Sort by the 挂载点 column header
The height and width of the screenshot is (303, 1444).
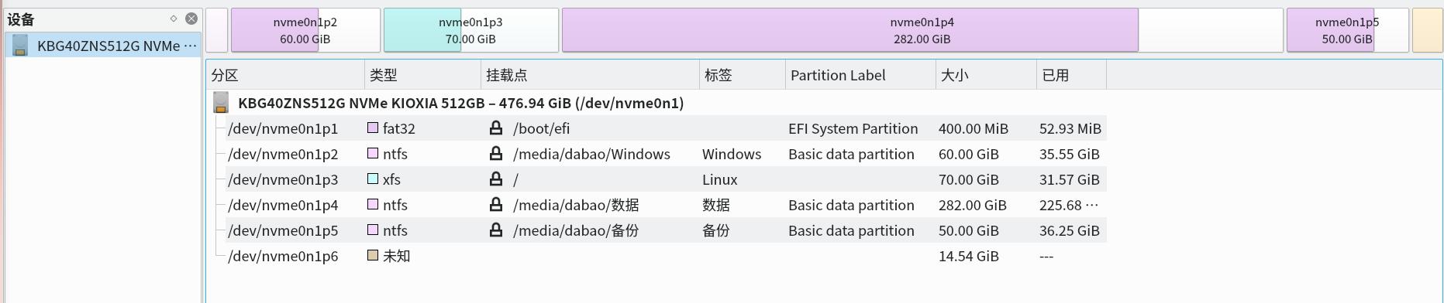coord(590,75)
